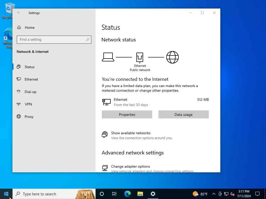Click the Show available networks globe icon

[x=105, y=135]
